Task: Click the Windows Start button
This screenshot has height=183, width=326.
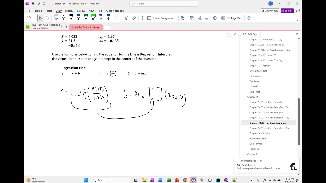Action: click(x=86, y=180)
